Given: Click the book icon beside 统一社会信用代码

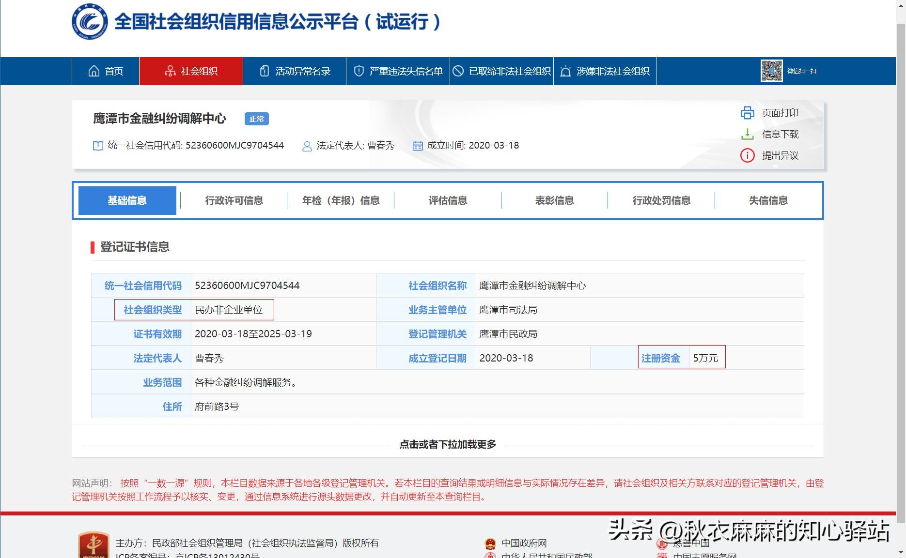Looking at the screenshot, I should 97,145.
